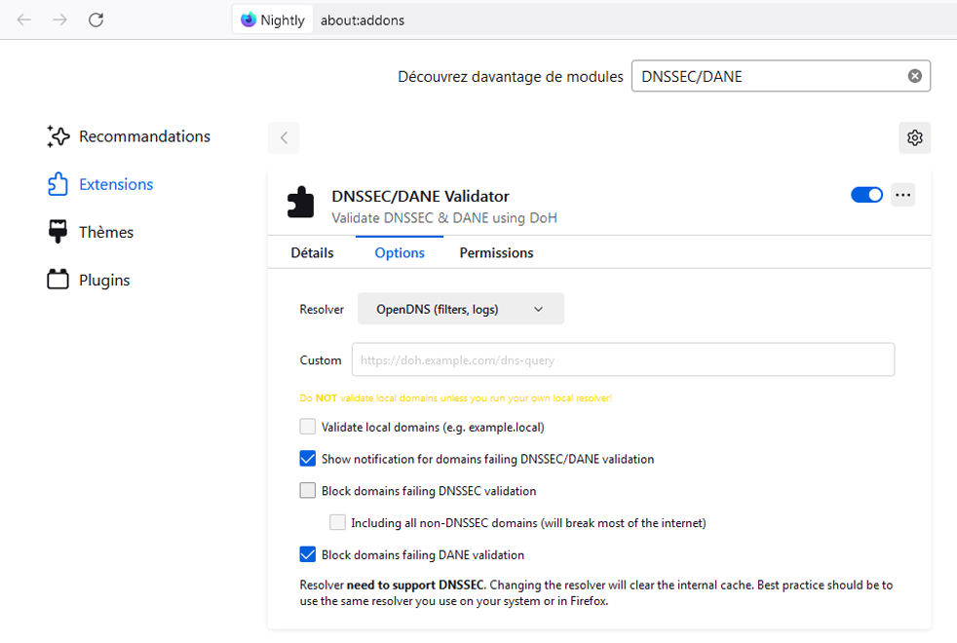
Task: Click the 'Resolver need to support DNSSEC' note
Action: point(596,593)
